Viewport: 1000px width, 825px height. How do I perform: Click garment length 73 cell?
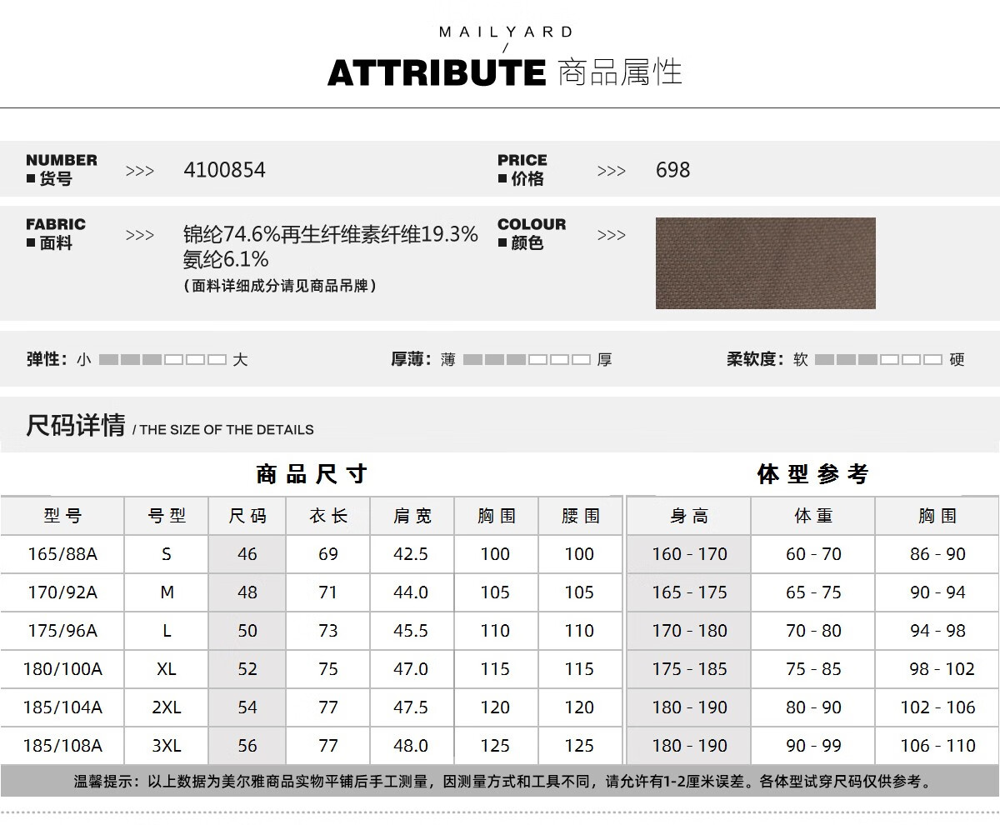(328, 631)
